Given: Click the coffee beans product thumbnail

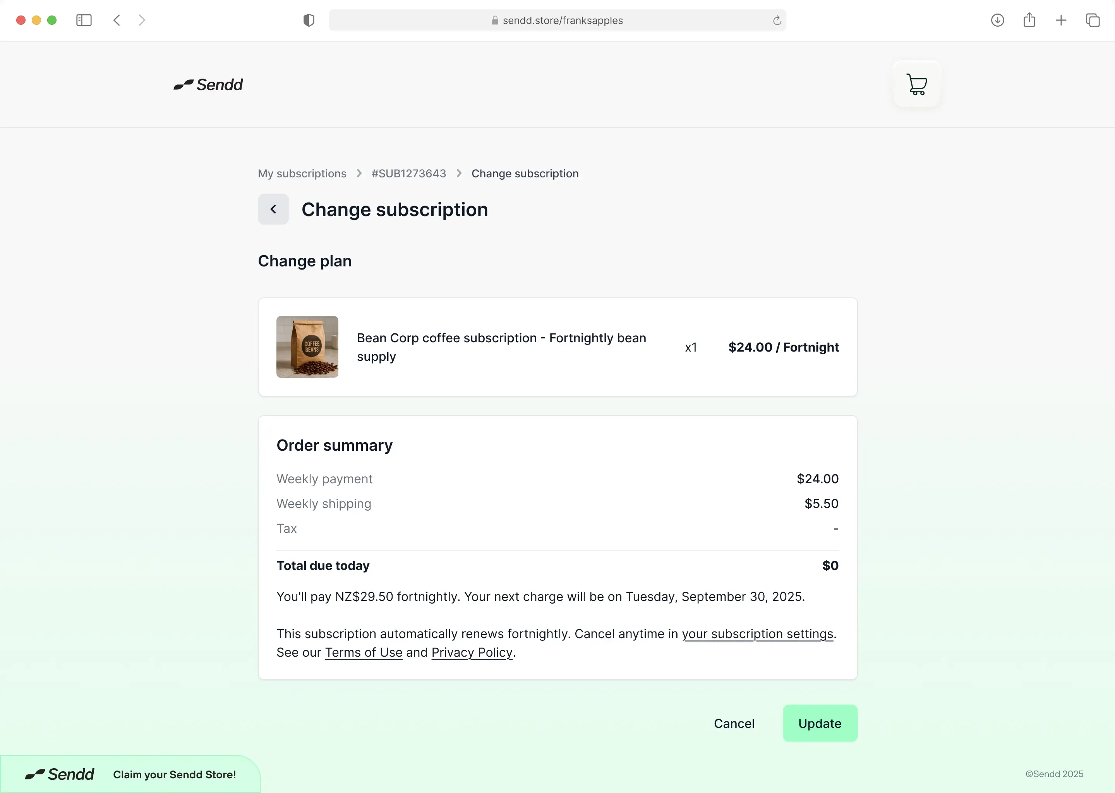Looking at the screenshot, I should tap(307, 347).
